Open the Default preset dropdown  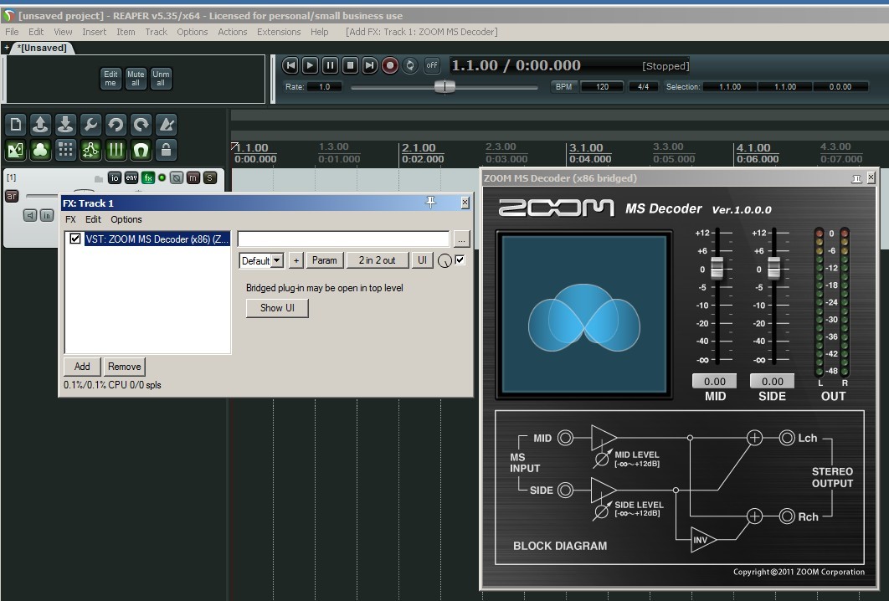point(261,260)
